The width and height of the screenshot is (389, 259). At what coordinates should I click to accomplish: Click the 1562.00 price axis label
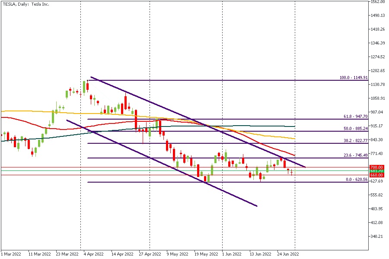coord(378,2)
